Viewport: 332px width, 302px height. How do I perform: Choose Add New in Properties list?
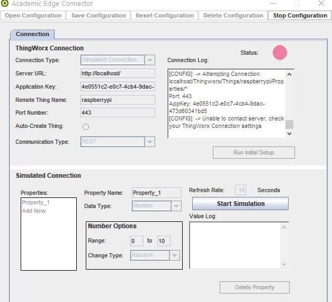pyautogui.click(x=34, y=211)
